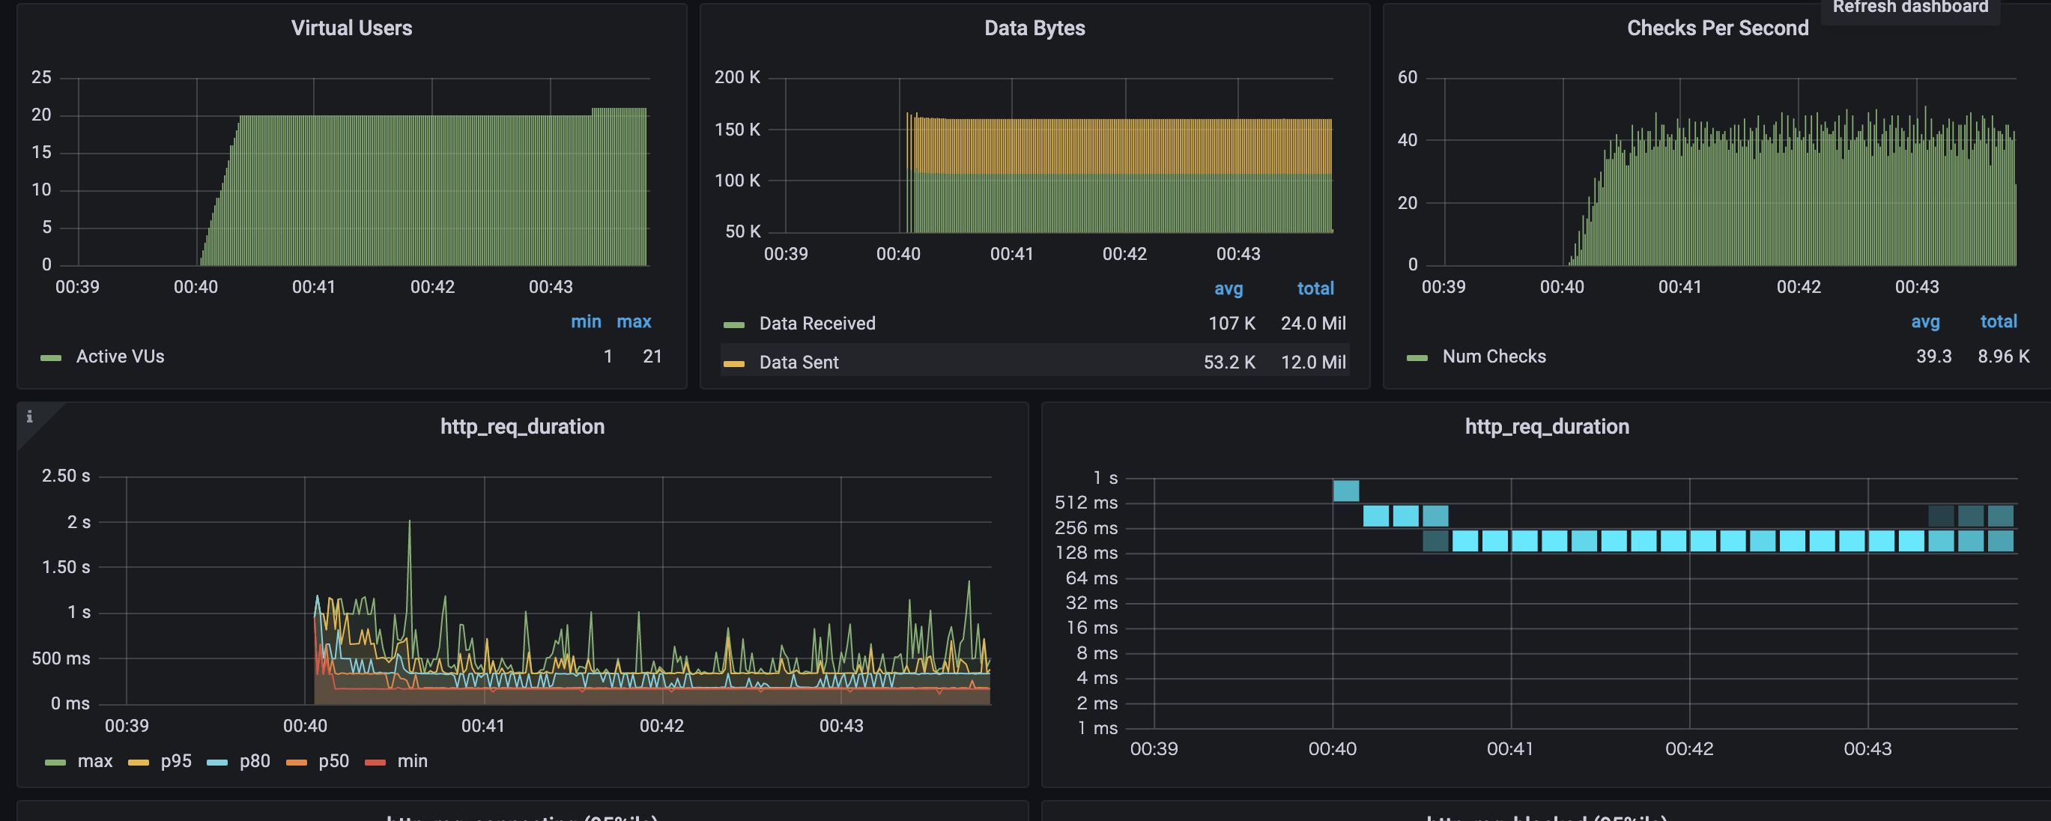Click the p95 yellow legend color icon
The image size is (2051, 821).
(139, 762)
